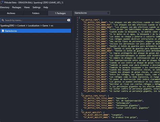Click the magnifier icon in search box
This screenshot has width=160, height=122.
click(3, 20)
